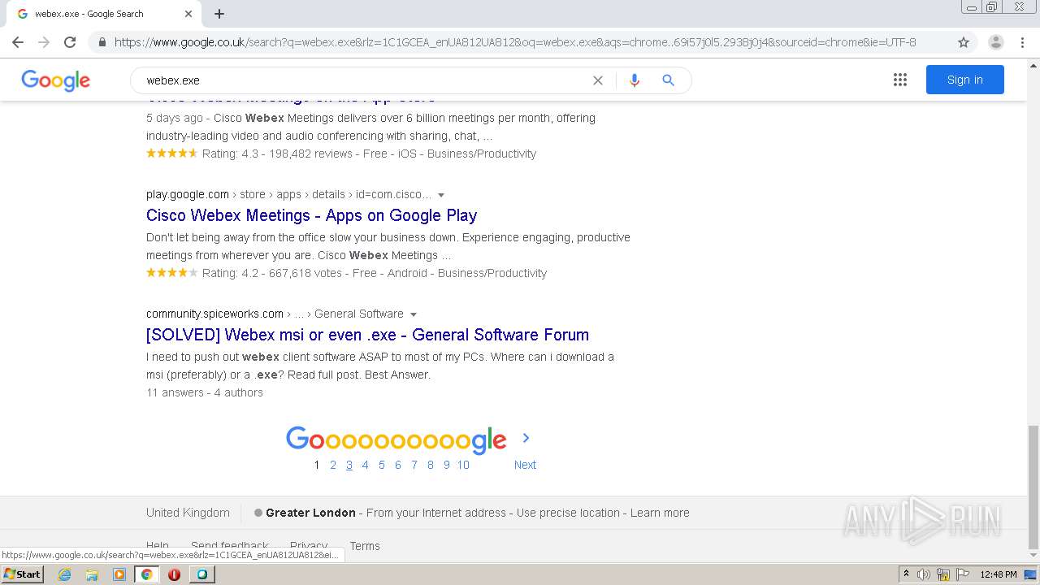Screen dimensions: 1040x585
Task: Click the 12:48 PM taskbar clock
Action: coord(999,574)
